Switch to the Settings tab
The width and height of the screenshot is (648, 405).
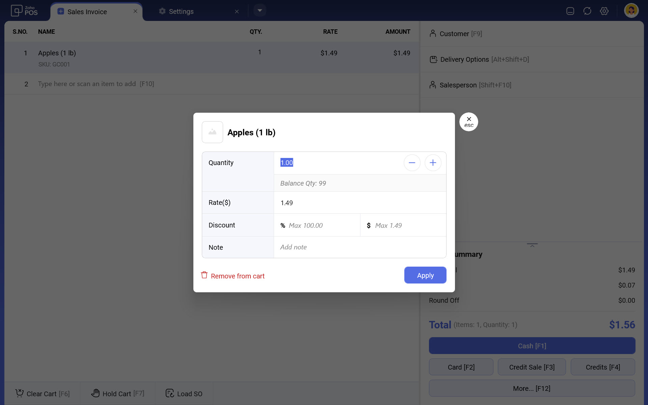pos(181,11)
